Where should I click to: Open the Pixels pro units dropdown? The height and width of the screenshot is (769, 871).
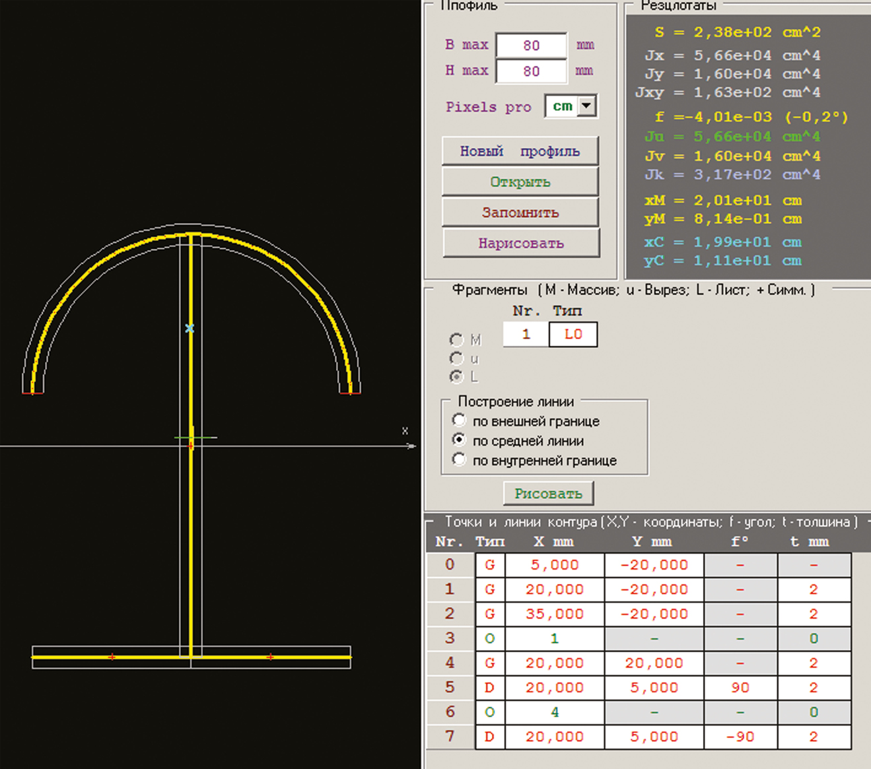[586, 106]
